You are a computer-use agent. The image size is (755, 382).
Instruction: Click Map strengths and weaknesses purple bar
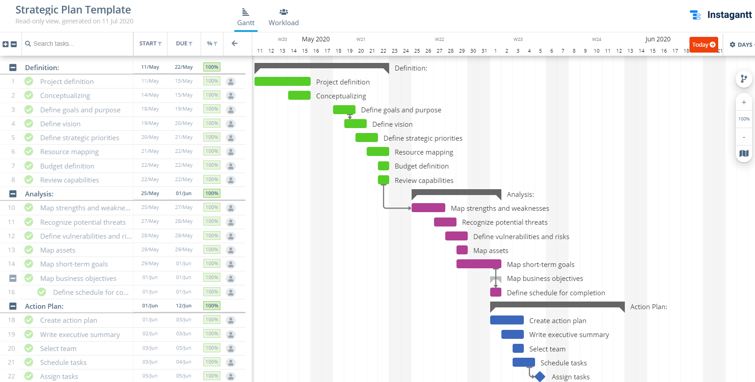point(428,208)
